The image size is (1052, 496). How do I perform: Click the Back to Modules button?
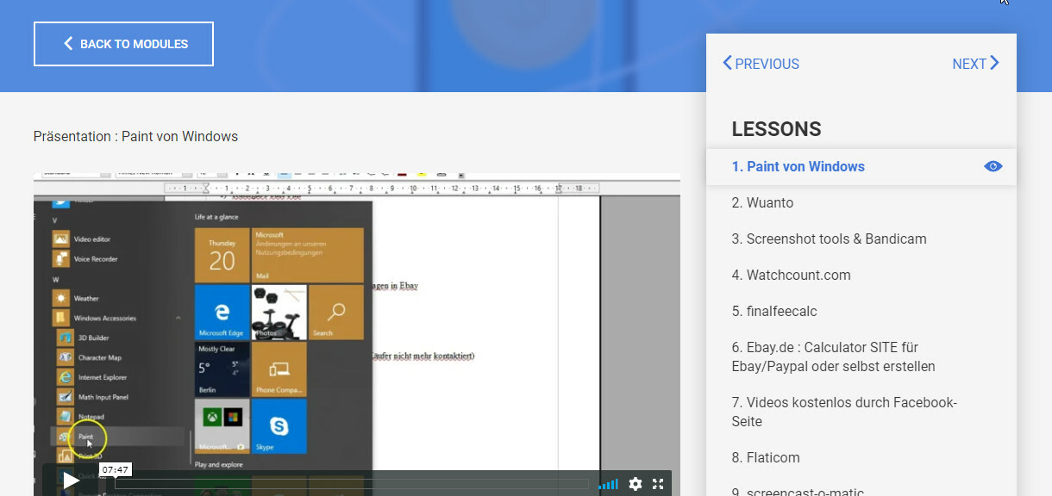123,44
